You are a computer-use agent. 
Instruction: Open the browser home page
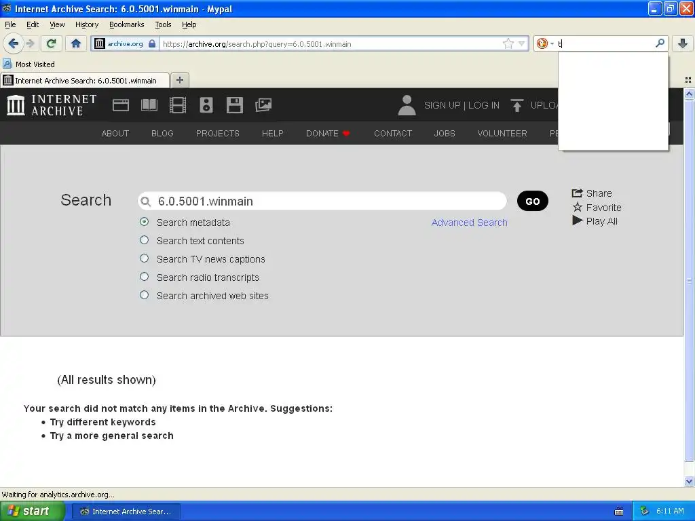[76, 43]
